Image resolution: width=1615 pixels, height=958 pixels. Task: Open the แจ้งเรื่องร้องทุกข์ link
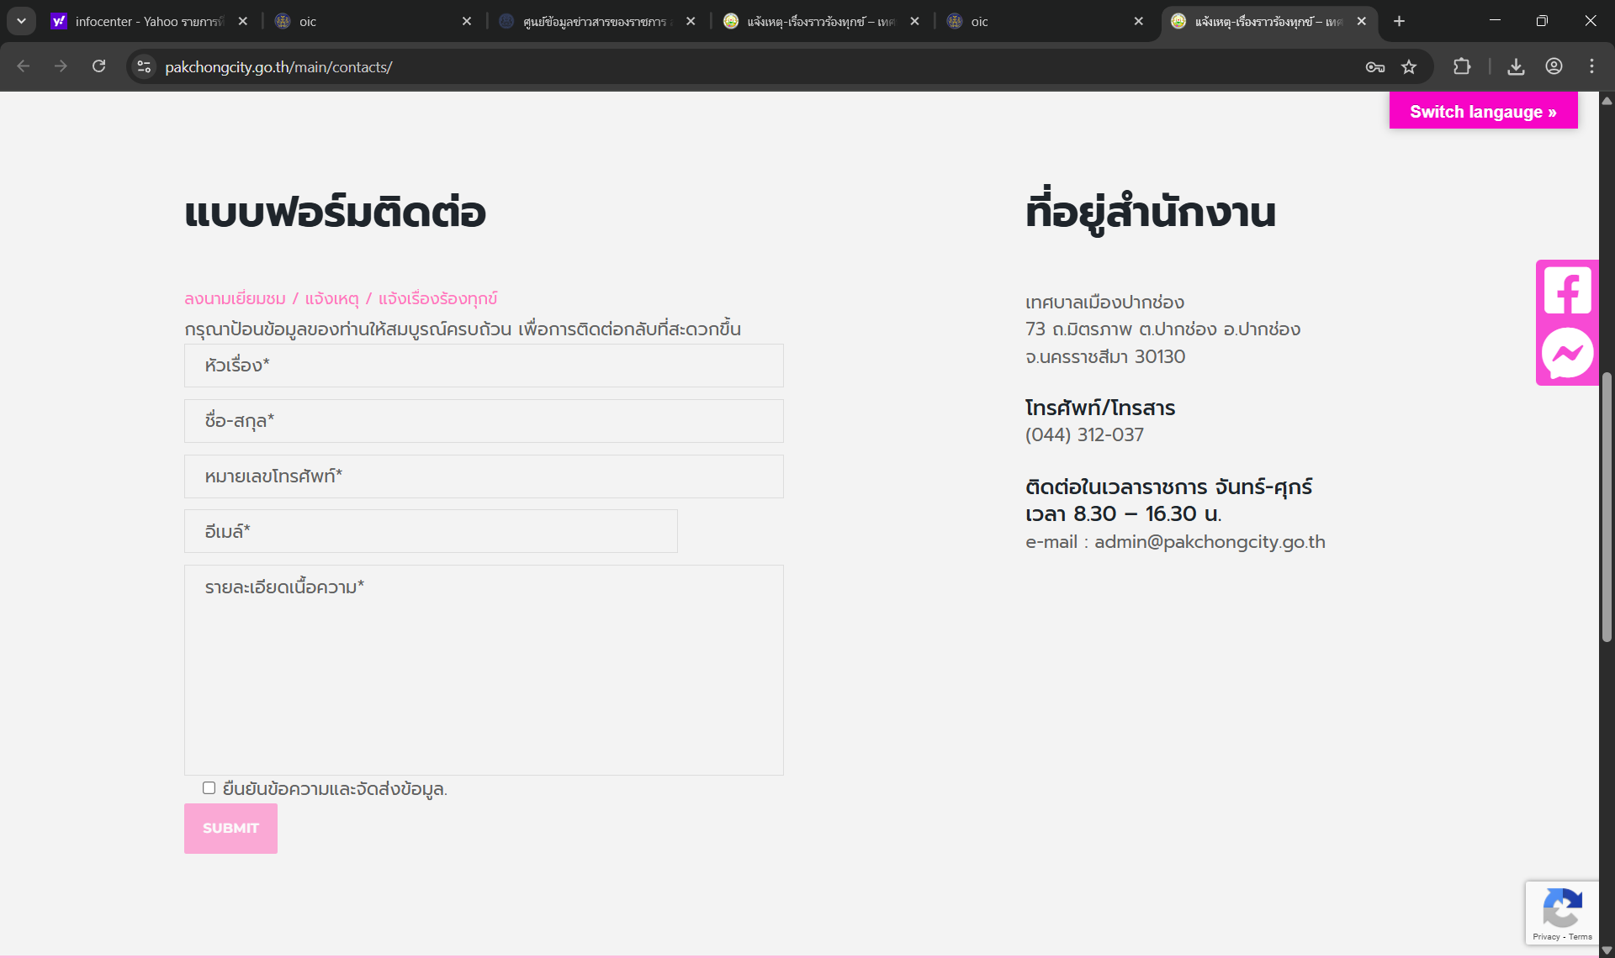(x=437, y=298)
